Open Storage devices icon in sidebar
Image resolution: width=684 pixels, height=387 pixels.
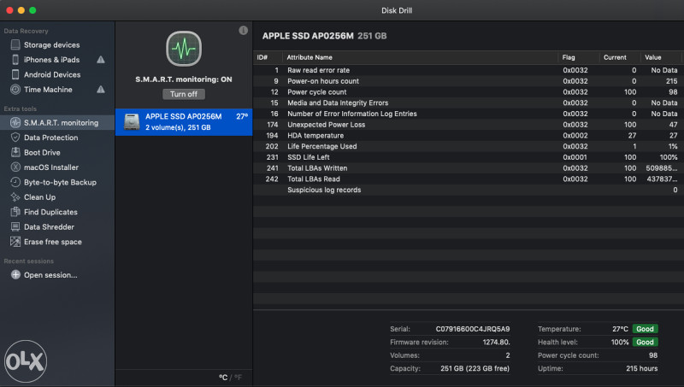click(15, 44)
